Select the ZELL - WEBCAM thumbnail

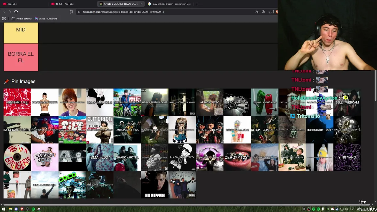click(x=347, y=102)
